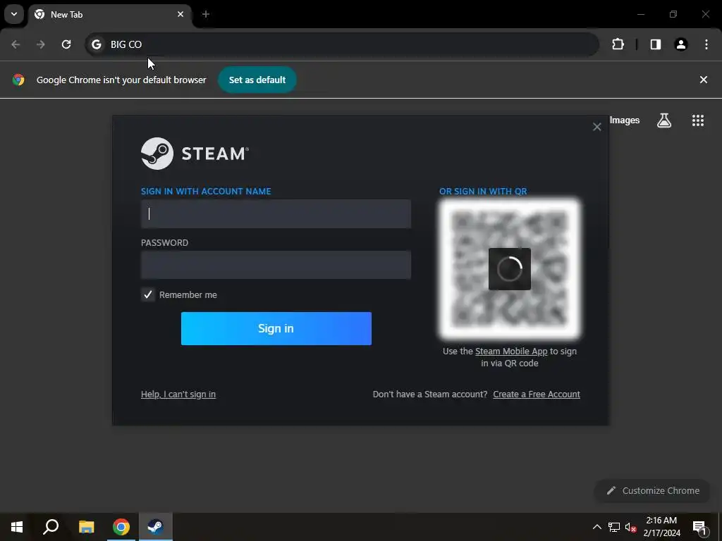This screenshot has width=722, height=541.
Task: Toggle the Remember me checkbox
Action: click(x=148, y=295)
